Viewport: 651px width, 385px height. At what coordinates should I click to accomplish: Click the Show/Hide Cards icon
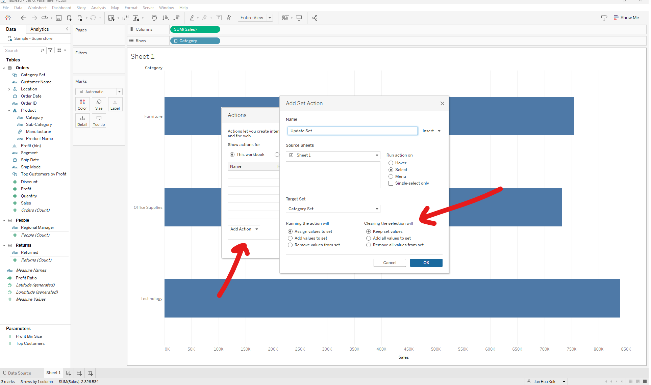(x=286, y=18)
